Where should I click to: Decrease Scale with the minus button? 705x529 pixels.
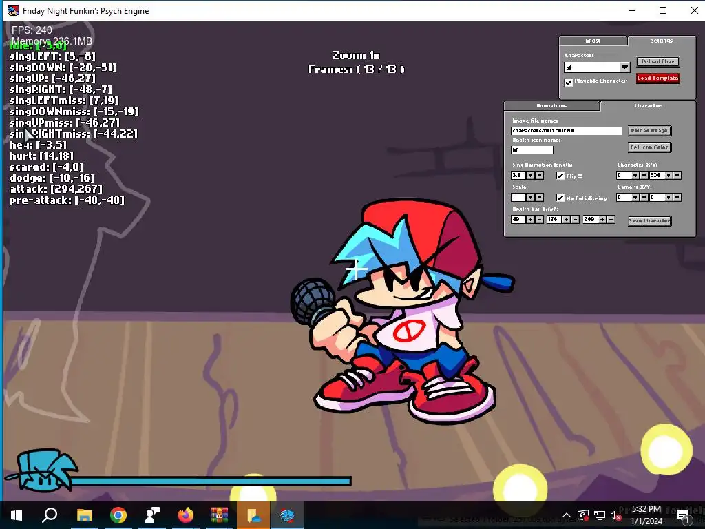(539, 198)
